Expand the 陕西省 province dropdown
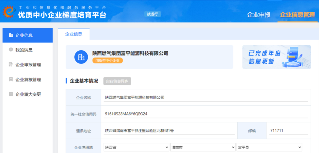 [x=136, y=147]
